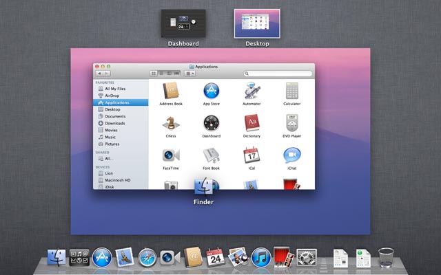The height and width of the screenshot is (275, 441).
Task: Open the second document stack beside Trash
Action: [x=363, y=258]
